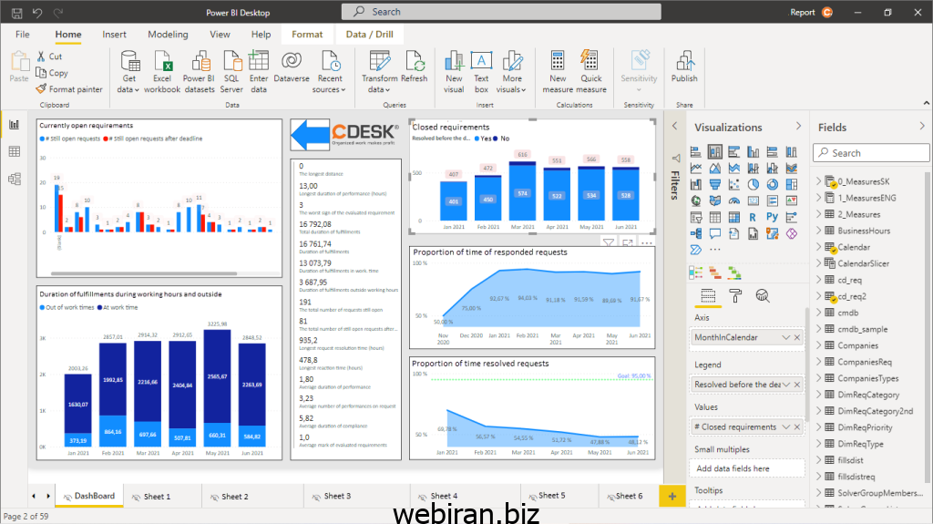This screenshot has height=524, width=933.
Task: Open the Analytics pane magnifier icon
Action: 763,295
